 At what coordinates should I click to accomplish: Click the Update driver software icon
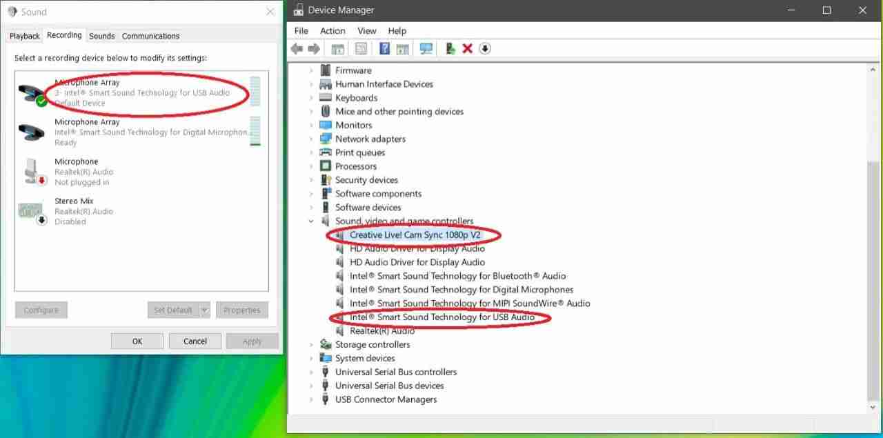(x=450, y=48)
